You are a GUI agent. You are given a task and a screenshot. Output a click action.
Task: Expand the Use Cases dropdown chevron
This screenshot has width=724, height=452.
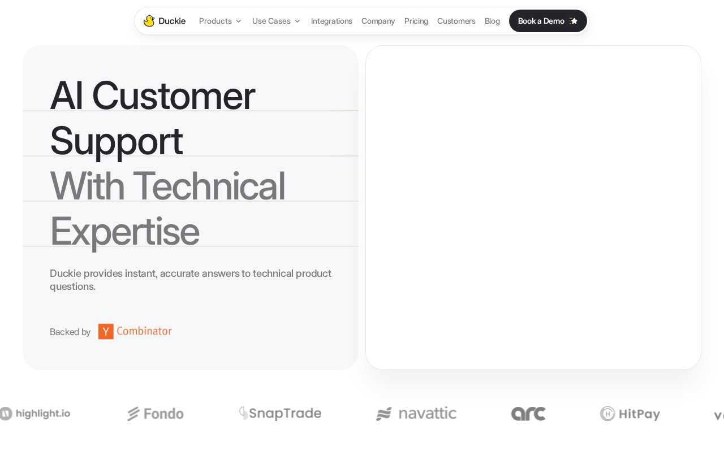[298, 21]
